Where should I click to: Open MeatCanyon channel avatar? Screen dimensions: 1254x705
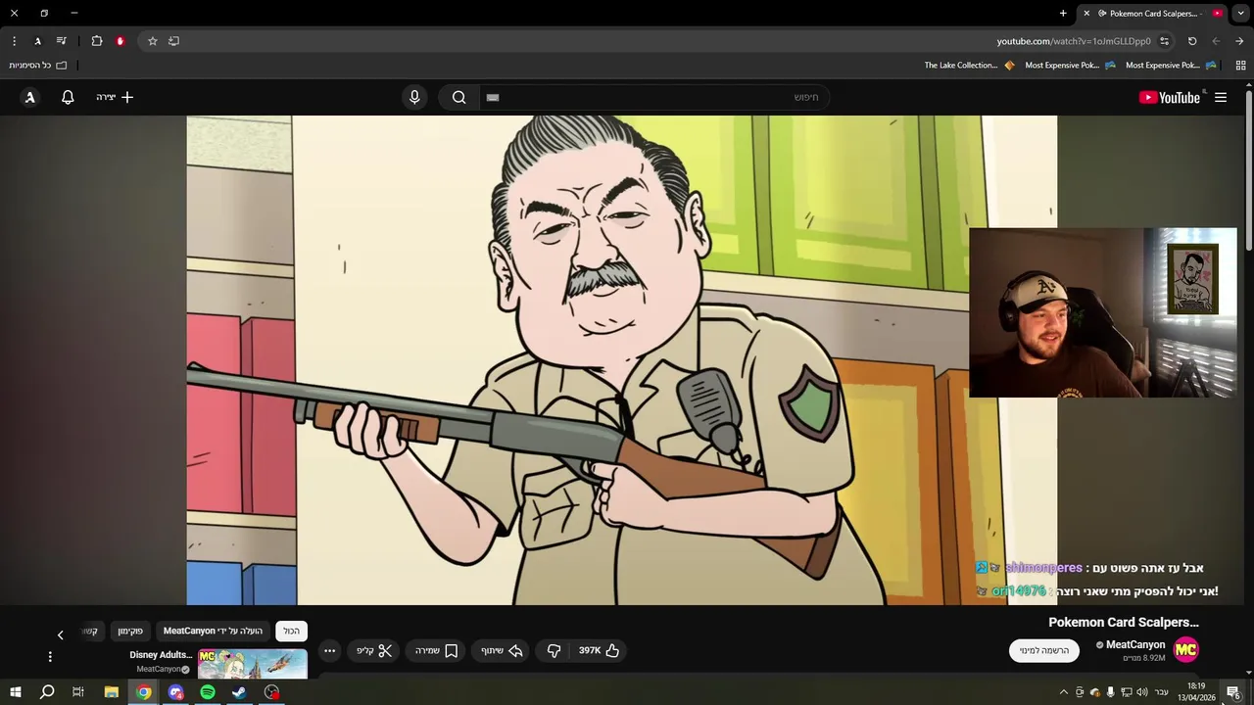tap(1185, 650)
